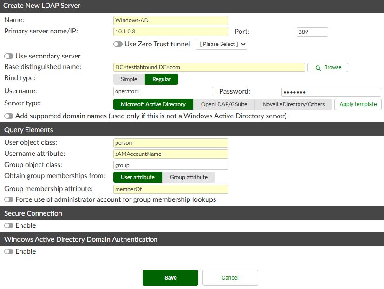
Task: Enable the Use secondary server toggle
Action: [8, 56]
